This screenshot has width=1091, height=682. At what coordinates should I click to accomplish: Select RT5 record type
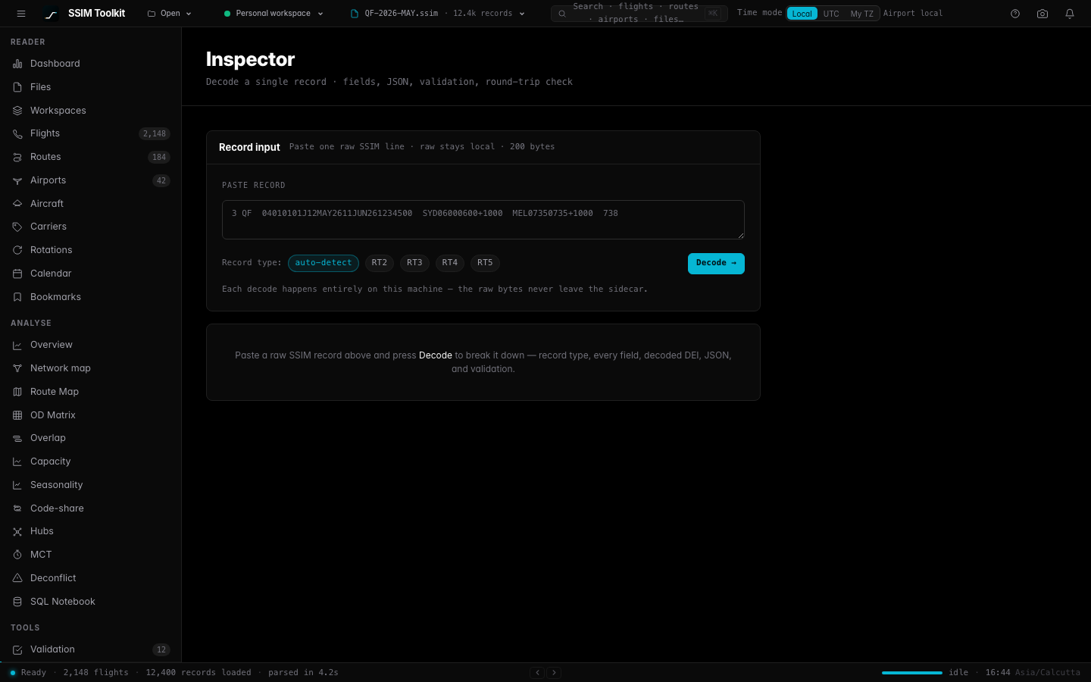(x=485, y=263)
